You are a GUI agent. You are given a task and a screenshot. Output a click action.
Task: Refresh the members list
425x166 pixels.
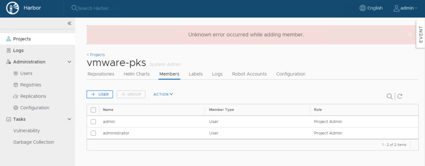[x=400, y=96]
